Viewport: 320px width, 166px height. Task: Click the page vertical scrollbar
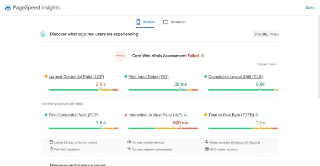[319, 57]
